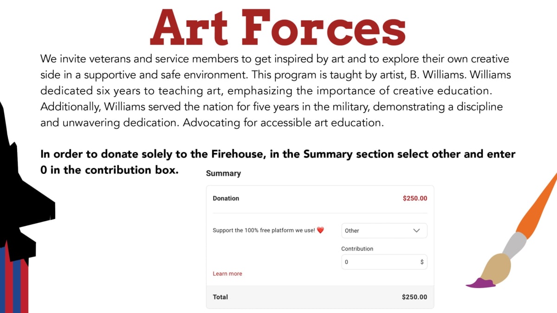557x313 pixels.
Task: Click the red heart emoji icon
Action: [320, 230]
